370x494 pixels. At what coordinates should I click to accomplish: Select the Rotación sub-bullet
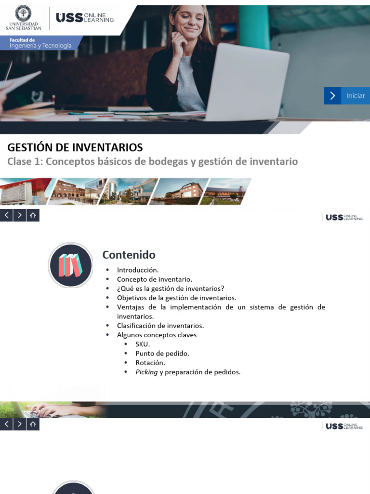150,363
